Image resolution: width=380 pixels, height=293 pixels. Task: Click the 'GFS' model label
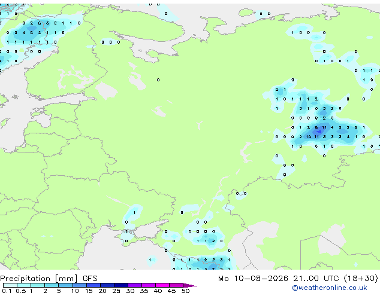[90, 279]
